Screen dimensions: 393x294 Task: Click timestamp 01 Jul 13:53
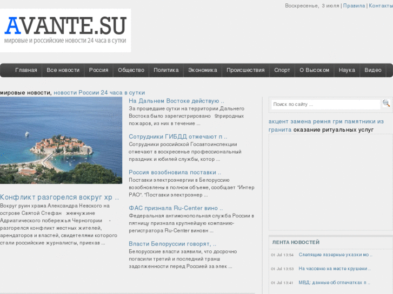[x=282, y=269]
